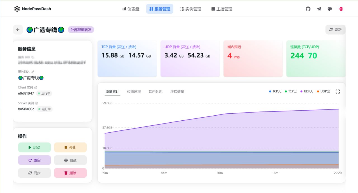This screenshot has height=193, width=358.
Task: Click the 广港专线 service alias value
Action: tap(31, 78)
